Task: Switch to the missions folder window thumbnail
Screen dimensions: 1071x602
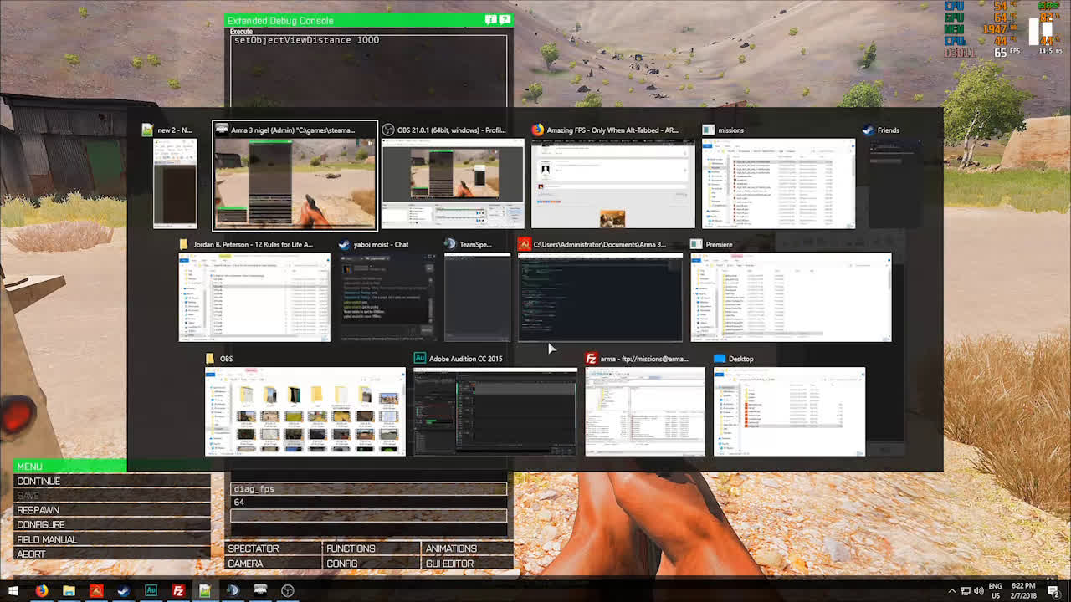Action: (x=779, y=183)
